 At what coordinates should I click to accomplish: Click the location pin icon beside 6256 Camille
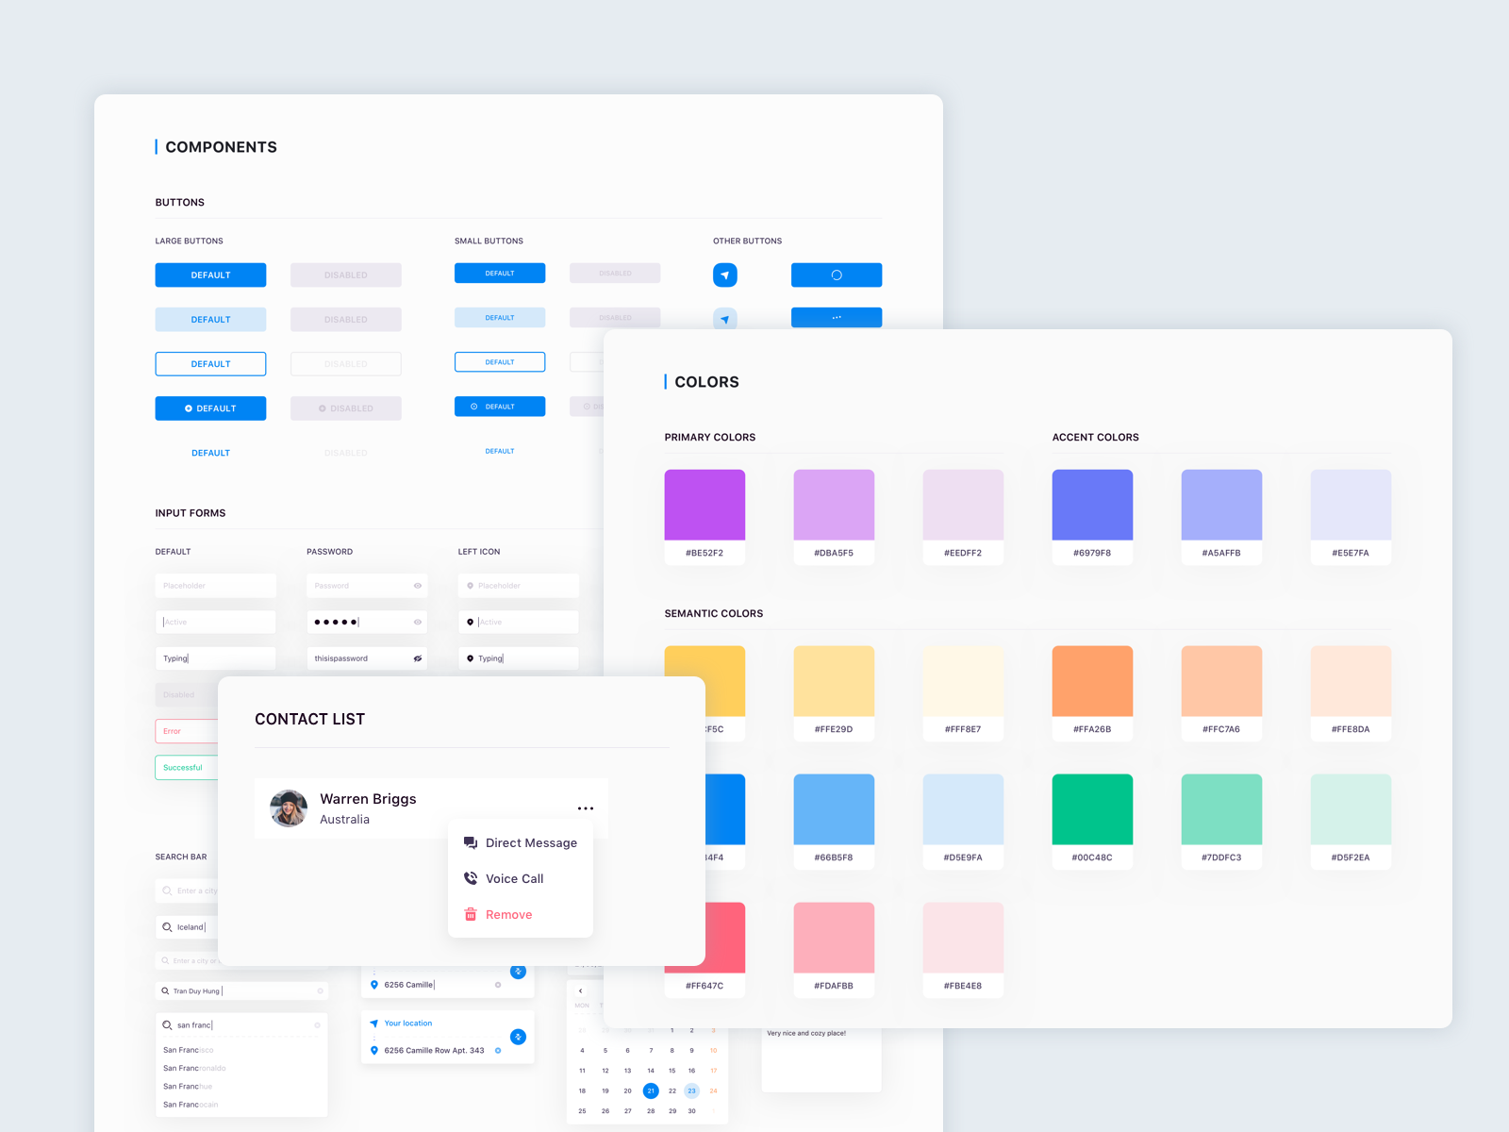[x=374, y=985]
